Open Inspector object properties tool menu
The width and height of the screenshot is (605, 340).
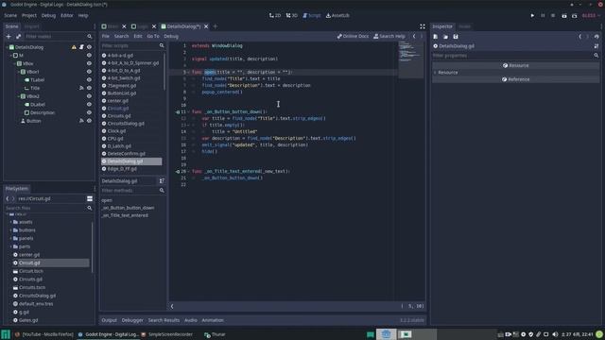(596, 46)
